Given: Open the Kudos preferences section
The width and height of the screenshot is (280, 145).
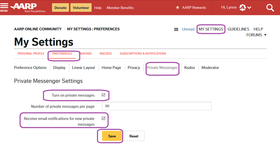Looking at the screenshot, I should click(189, 68).
